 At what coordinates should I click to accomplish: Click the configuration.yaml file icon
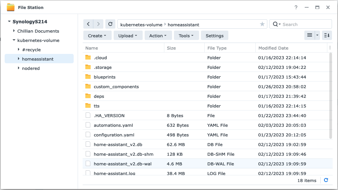[x=88, y=135]
